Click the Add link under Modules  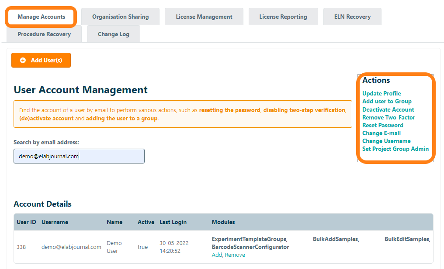pyautogui.click(x=217, y=255)
